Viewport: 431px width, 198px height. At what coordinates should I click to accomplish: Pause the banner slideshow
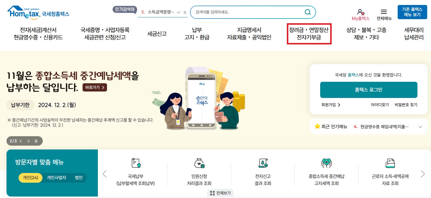click(36, 141)
